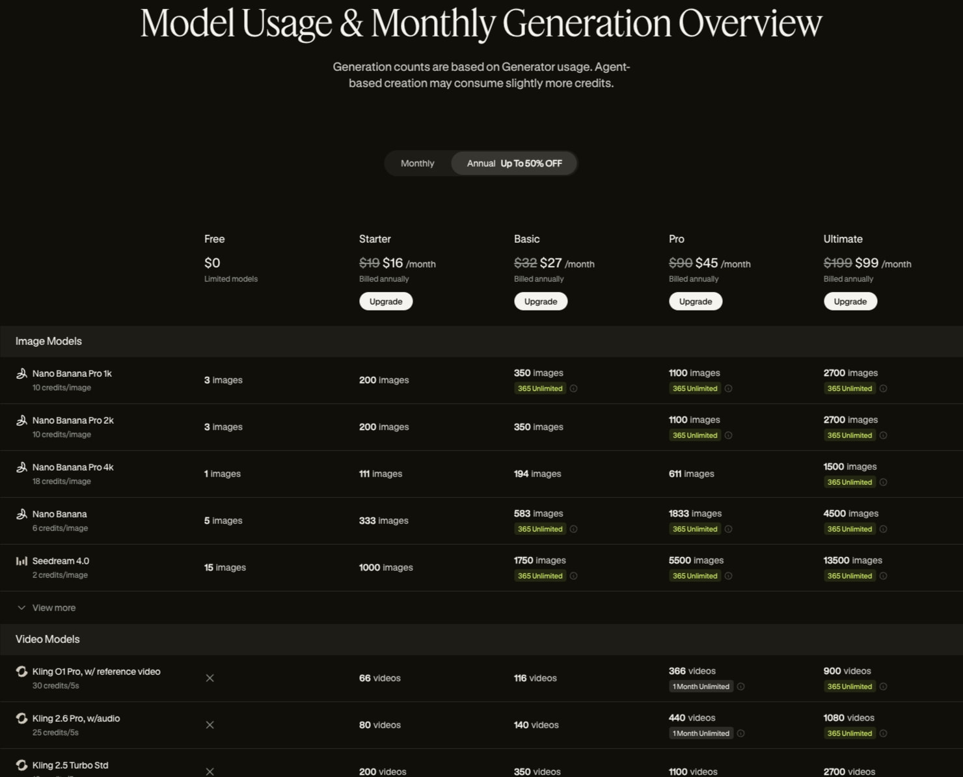Click the Nano Banana Pro 2k model icon
963x777 pixels.
(21, 420)
